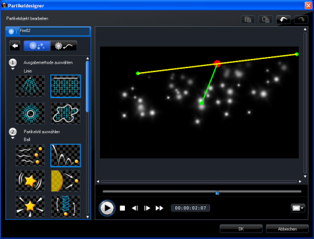This screenshot has height=239, width=314.
Task: Fast forward the preview
Action: pyautogui.click(x=160, y=208)
